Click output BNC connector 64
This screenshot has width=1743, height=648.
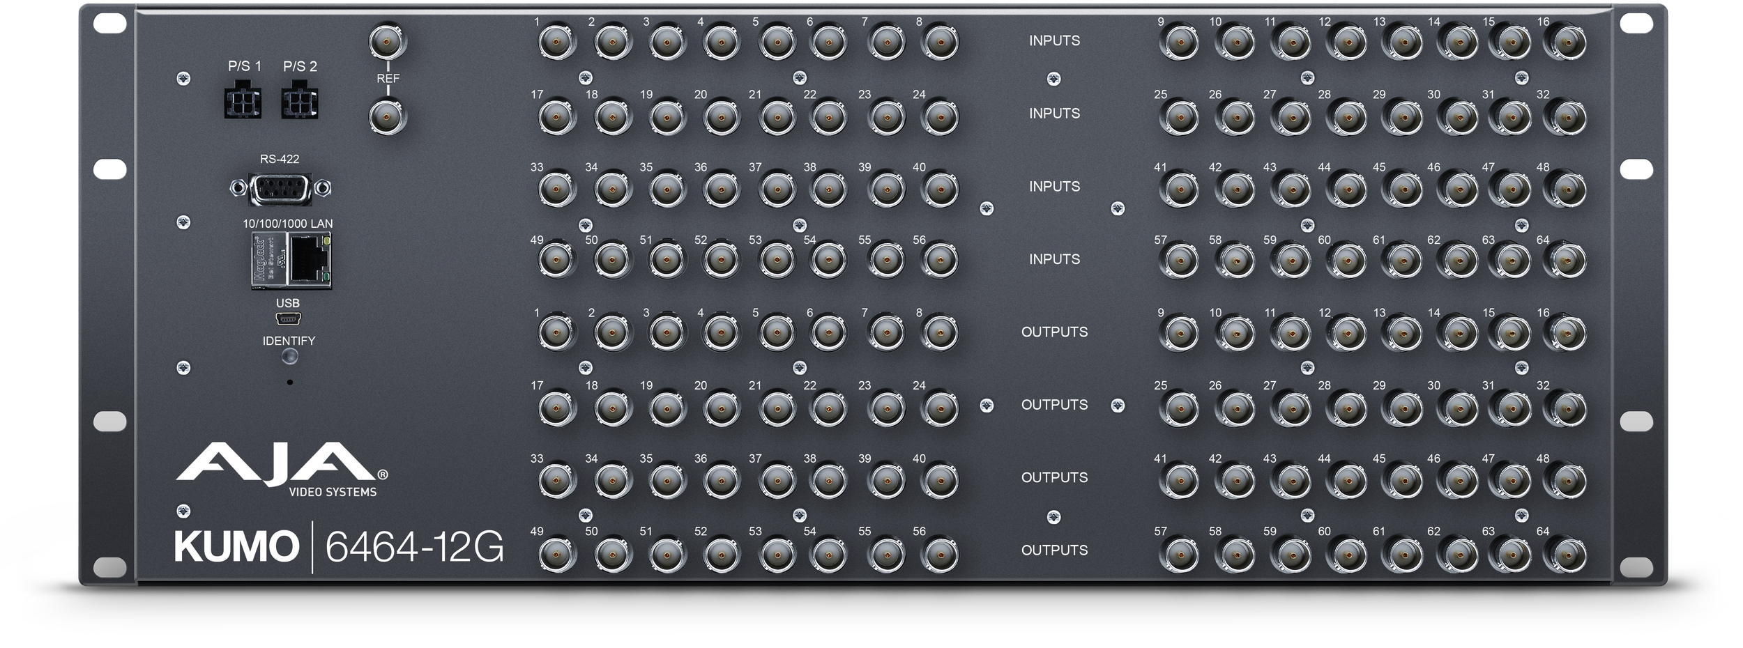click(x=1565, y=554)
